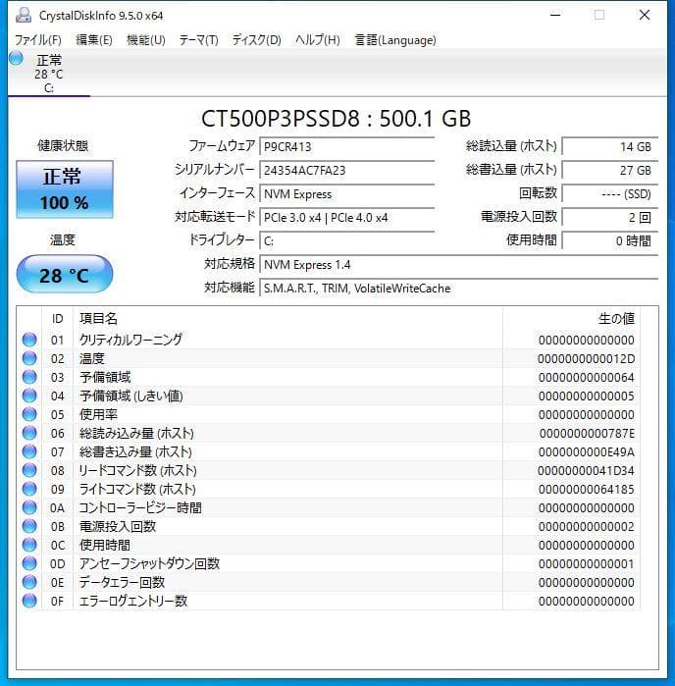The image size is (675, 686).
Task: Click the 28 °C temperature button
Action: pyautogui.click(x=65, y=275)
